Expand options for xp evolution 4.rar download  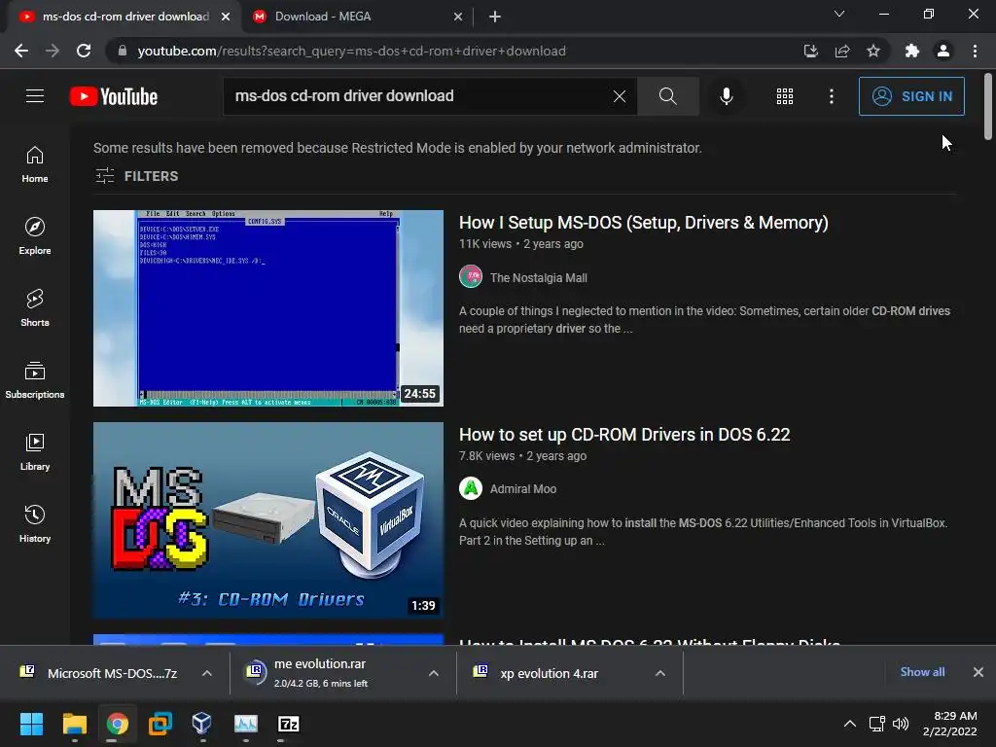tap(660, 673)
